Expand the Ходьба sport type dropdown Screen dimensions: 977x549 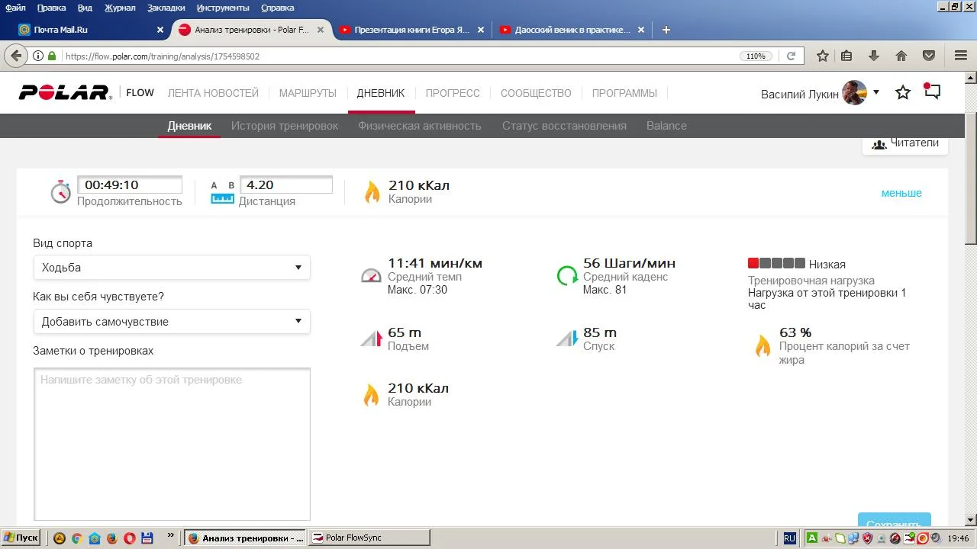pyautogui.click(x=172, y=268)
